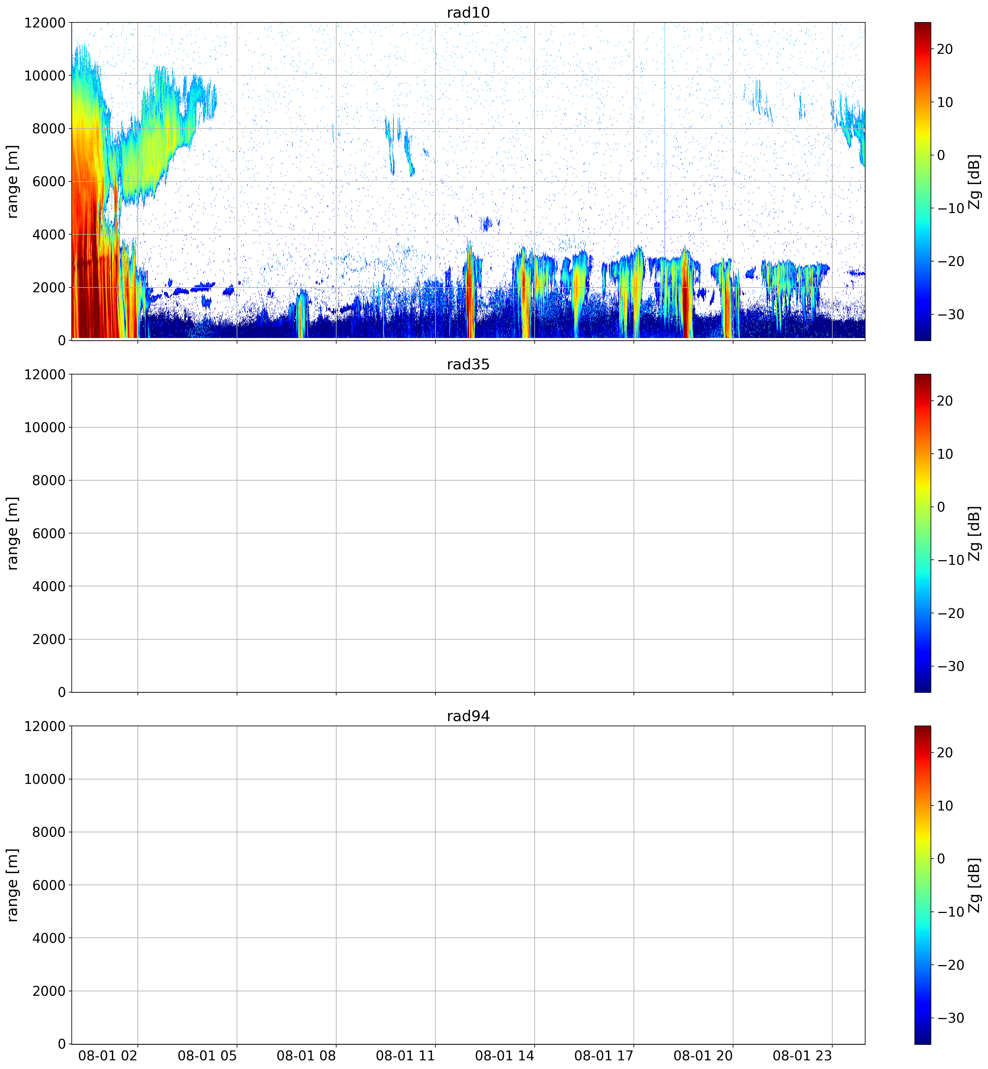This screenshot has height=1069, width=988.
Task: Select the rad94 panel's colorbar
Action: click(x=923, y=885)
